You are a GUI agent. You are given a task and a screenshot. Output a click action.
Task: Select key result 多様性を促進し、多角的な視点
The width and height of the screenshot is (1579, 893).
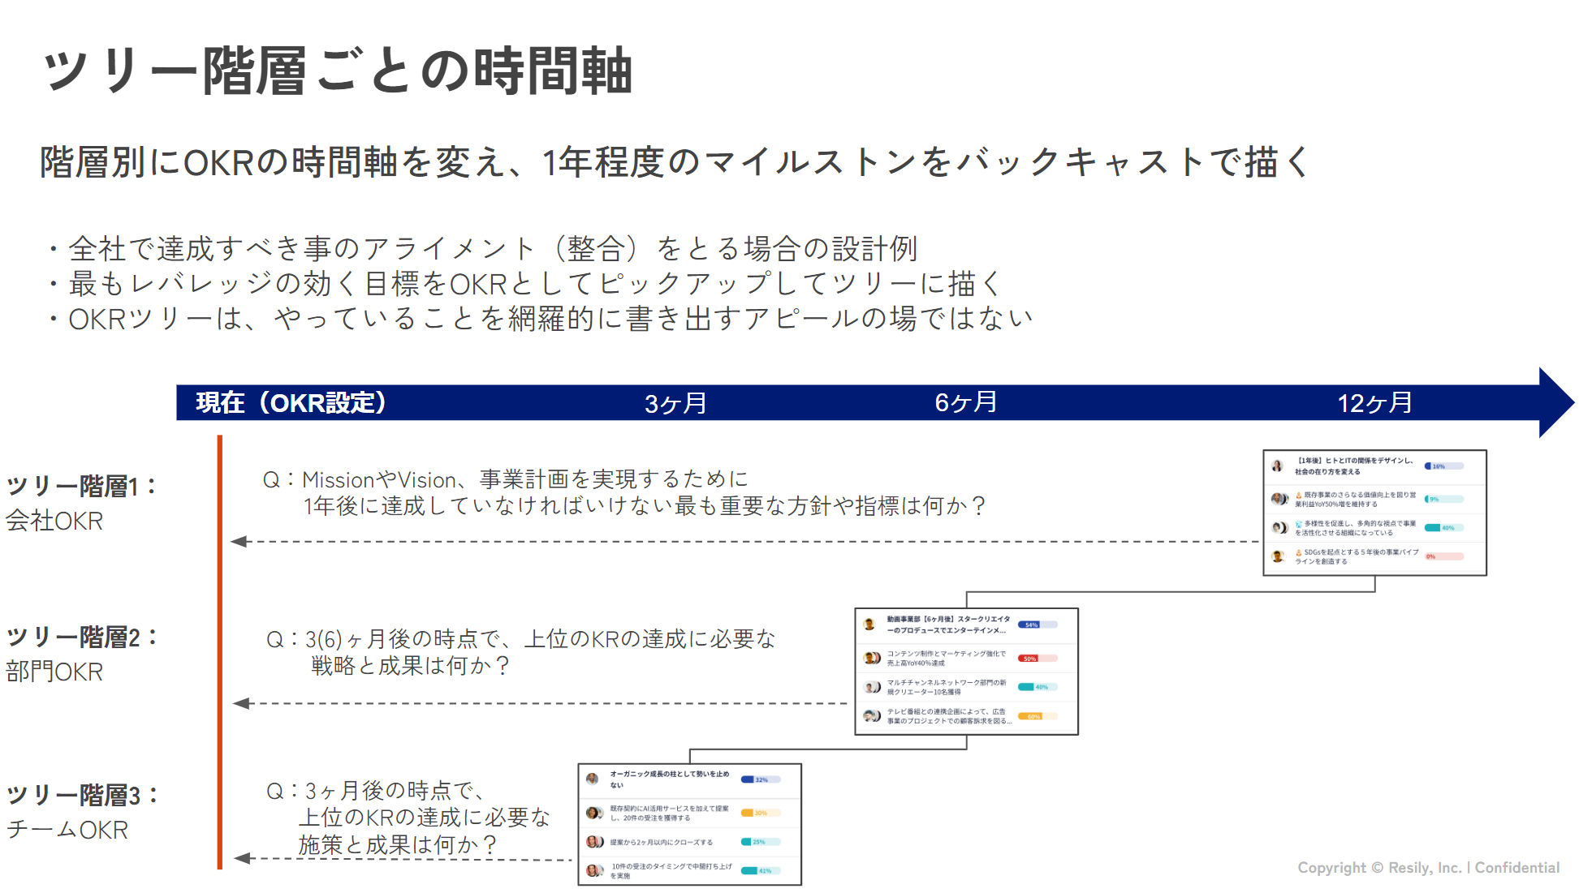1356,528
